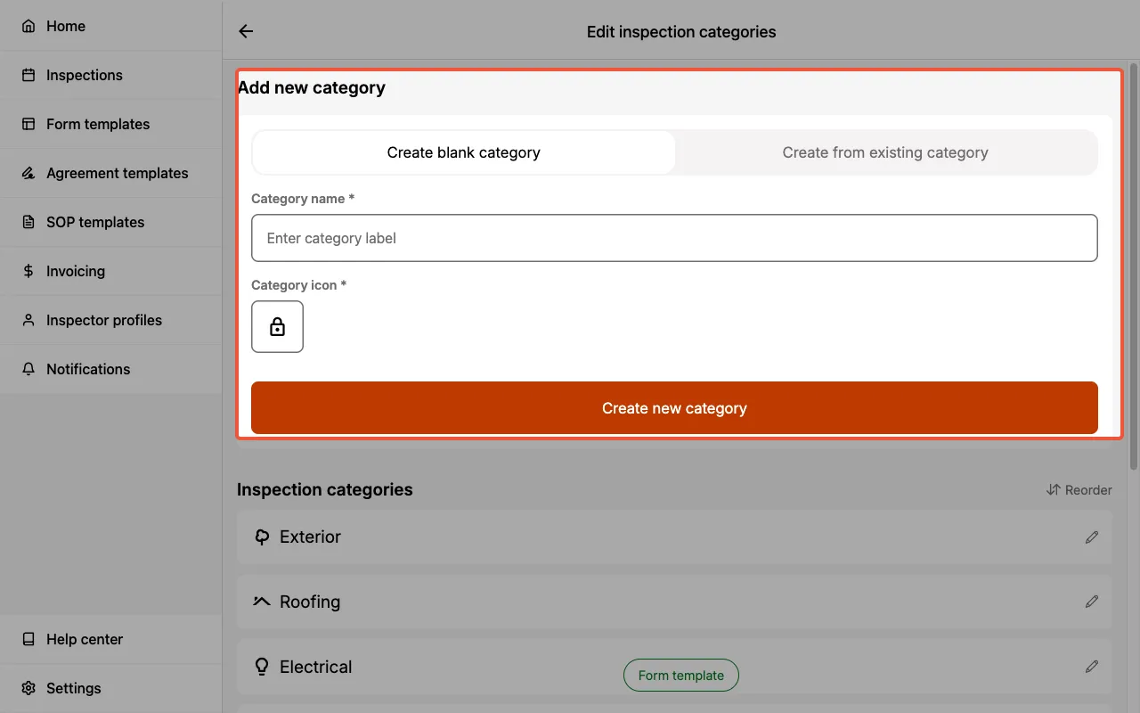Viewport: 1140px width, 713px height.
Task: Click the SOP templates document icon
Action: point(28,222)
